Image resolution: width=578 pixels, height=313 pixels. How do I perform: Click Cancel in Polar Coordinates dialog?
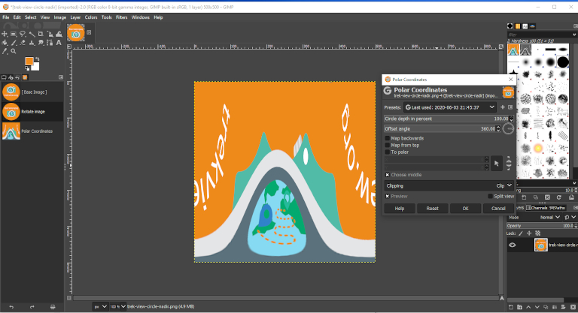coord(498,209)
